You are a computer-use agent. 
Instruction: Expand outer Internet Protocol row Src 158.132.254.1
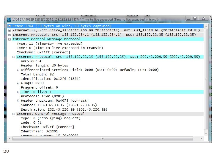coord(10,35)
